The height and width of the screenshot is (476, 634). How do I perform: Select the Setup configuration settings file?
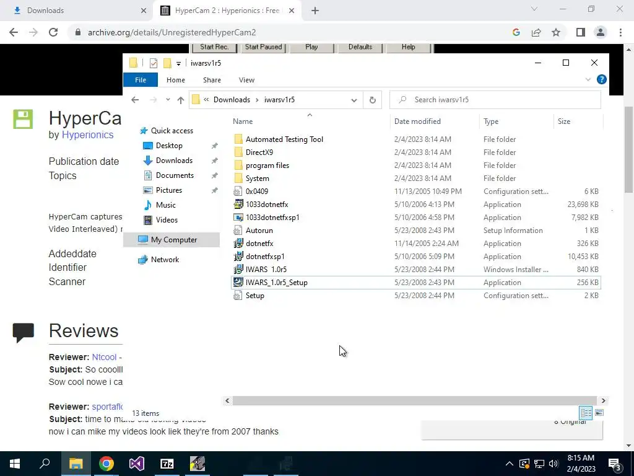point(254,296)
